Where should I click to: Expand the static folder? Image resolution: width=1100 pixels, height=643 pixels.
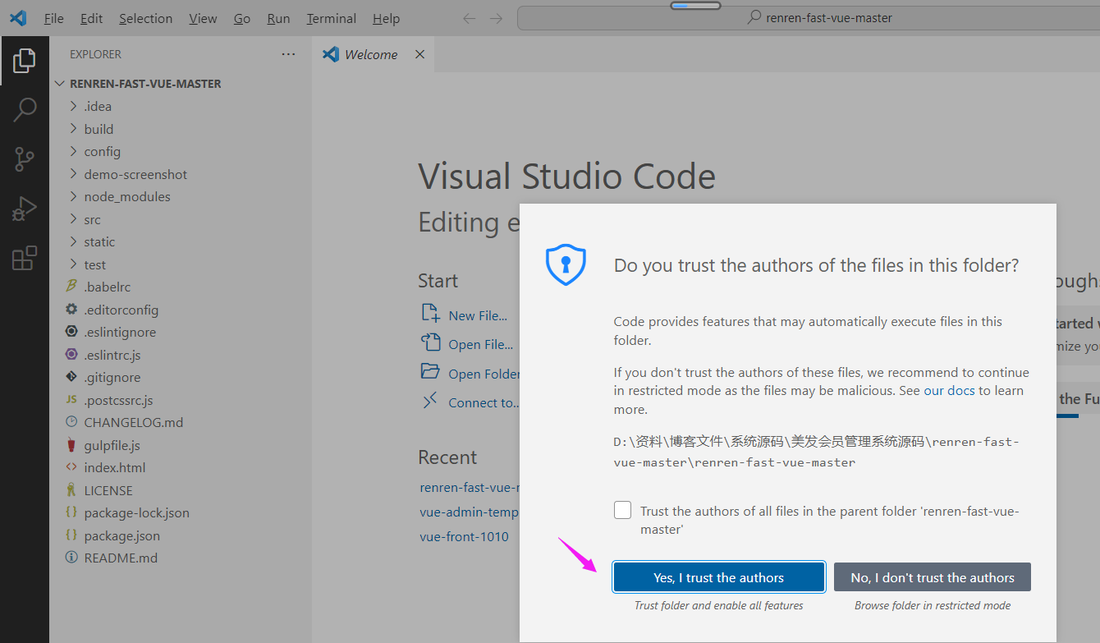pyautogui.click(x=73, y=241)
